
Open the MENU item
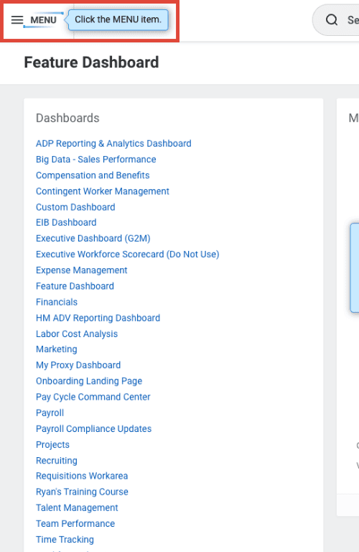tap(34, 20)
